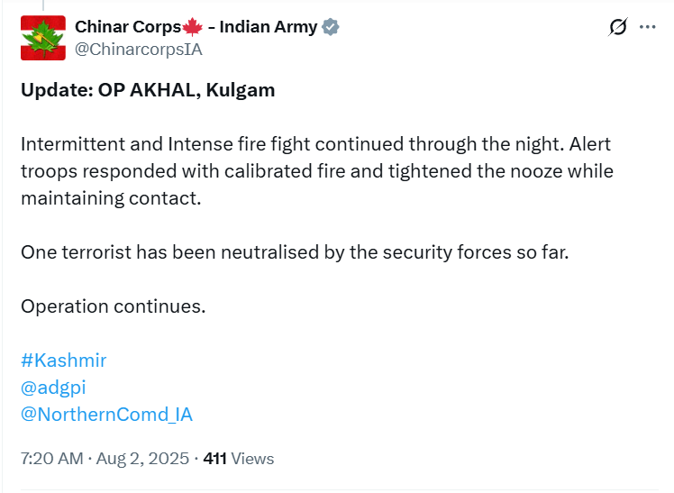Click the Aug 2, 2025 post date

click(142, 459)
